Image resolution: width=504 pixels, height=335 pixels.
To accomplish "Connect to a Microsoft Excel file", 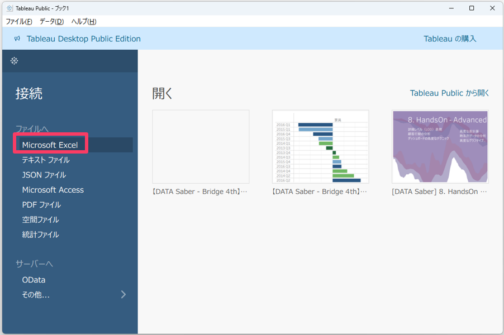I will click(x=50, y=145).
